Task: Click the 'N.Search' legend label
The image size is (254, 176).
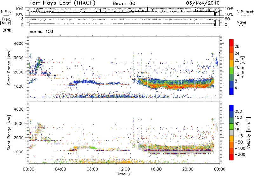Action: pyautogui.click(x=245, y=12)
